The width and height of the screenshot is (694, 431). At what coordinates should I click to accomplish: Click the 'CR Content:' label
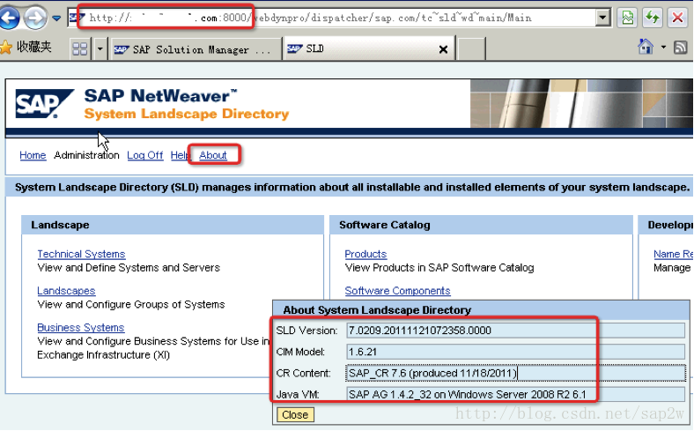pyautogui.click(x=303, y=374)
